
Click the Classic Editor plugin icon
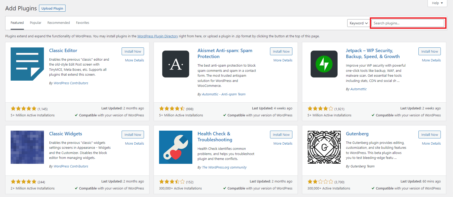27,64
